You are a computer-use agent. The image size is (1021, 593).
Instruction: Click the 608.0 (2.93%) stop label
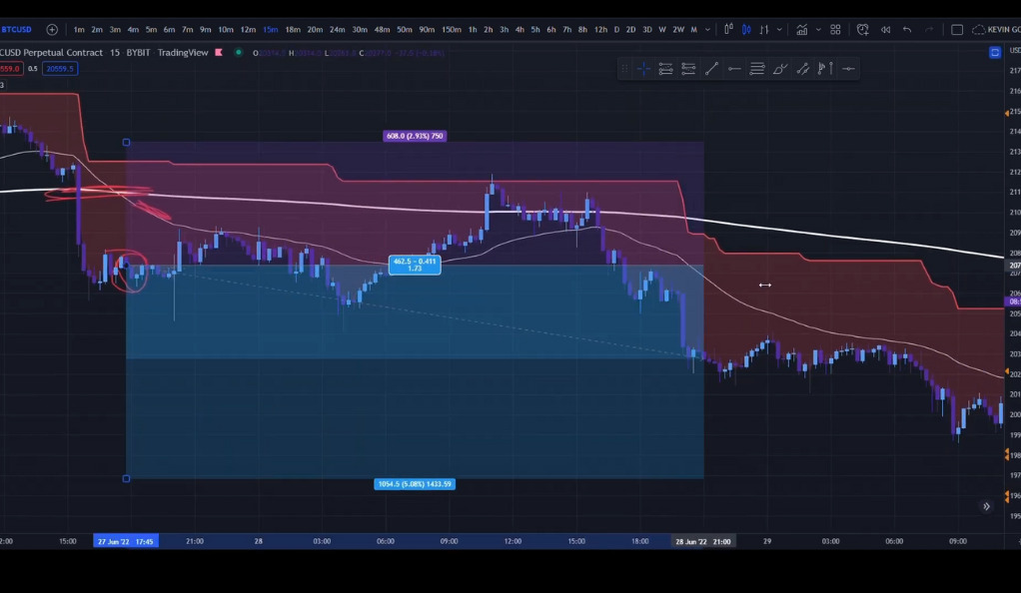415,136
